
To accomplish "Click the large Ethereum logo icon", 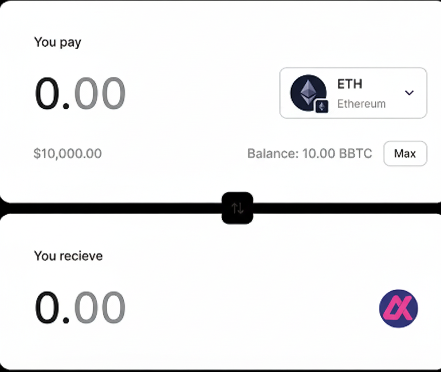I will tap(307, 92).
